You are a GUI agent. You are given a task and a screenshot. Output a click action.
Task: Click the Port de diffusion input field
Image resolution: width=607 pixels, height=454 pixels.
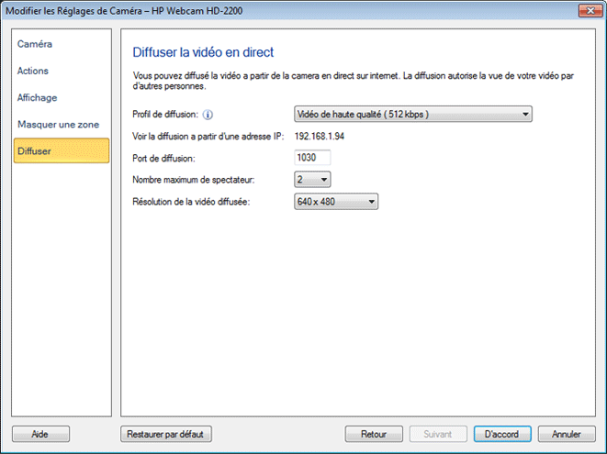pyautogui.click(x=311, y=159)
